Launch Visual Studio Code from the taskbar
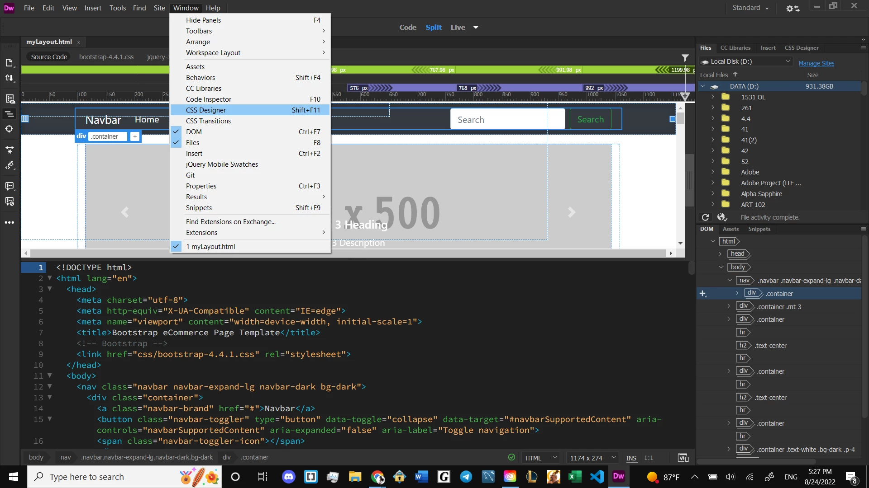This screenshot has height=488, width=869. (x=597, y=477)
